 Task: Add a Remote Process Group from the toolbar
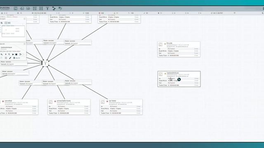pyautogui.click(x=41, y=8)
